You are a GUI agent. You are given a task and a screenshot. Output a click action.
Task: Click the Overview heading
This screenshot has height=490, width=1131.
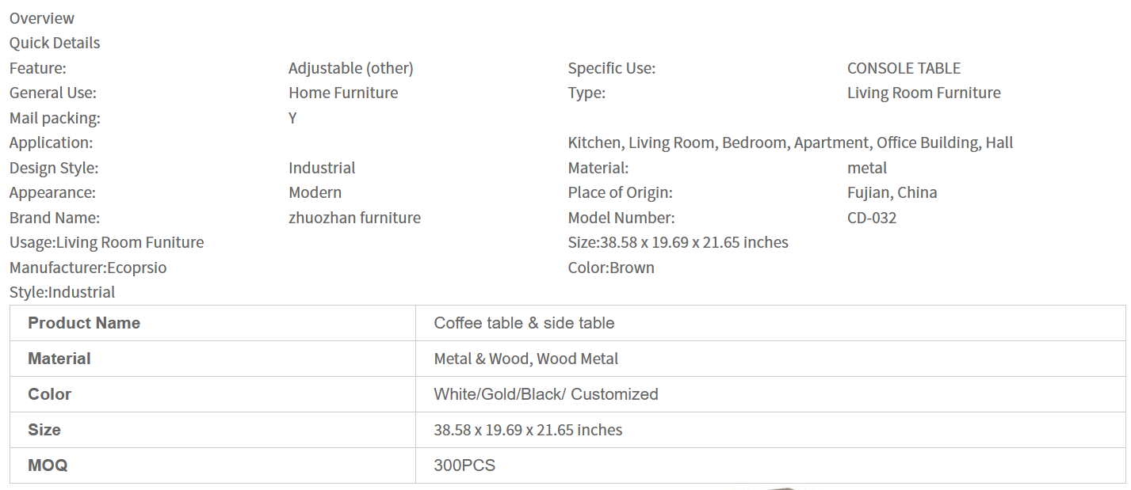(42, 18)
